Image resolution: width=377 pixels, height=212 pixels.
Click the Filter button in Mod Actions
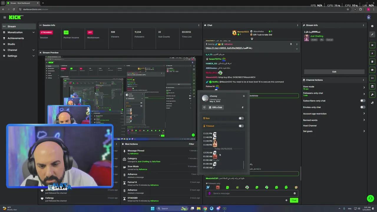tap(191, 144)
